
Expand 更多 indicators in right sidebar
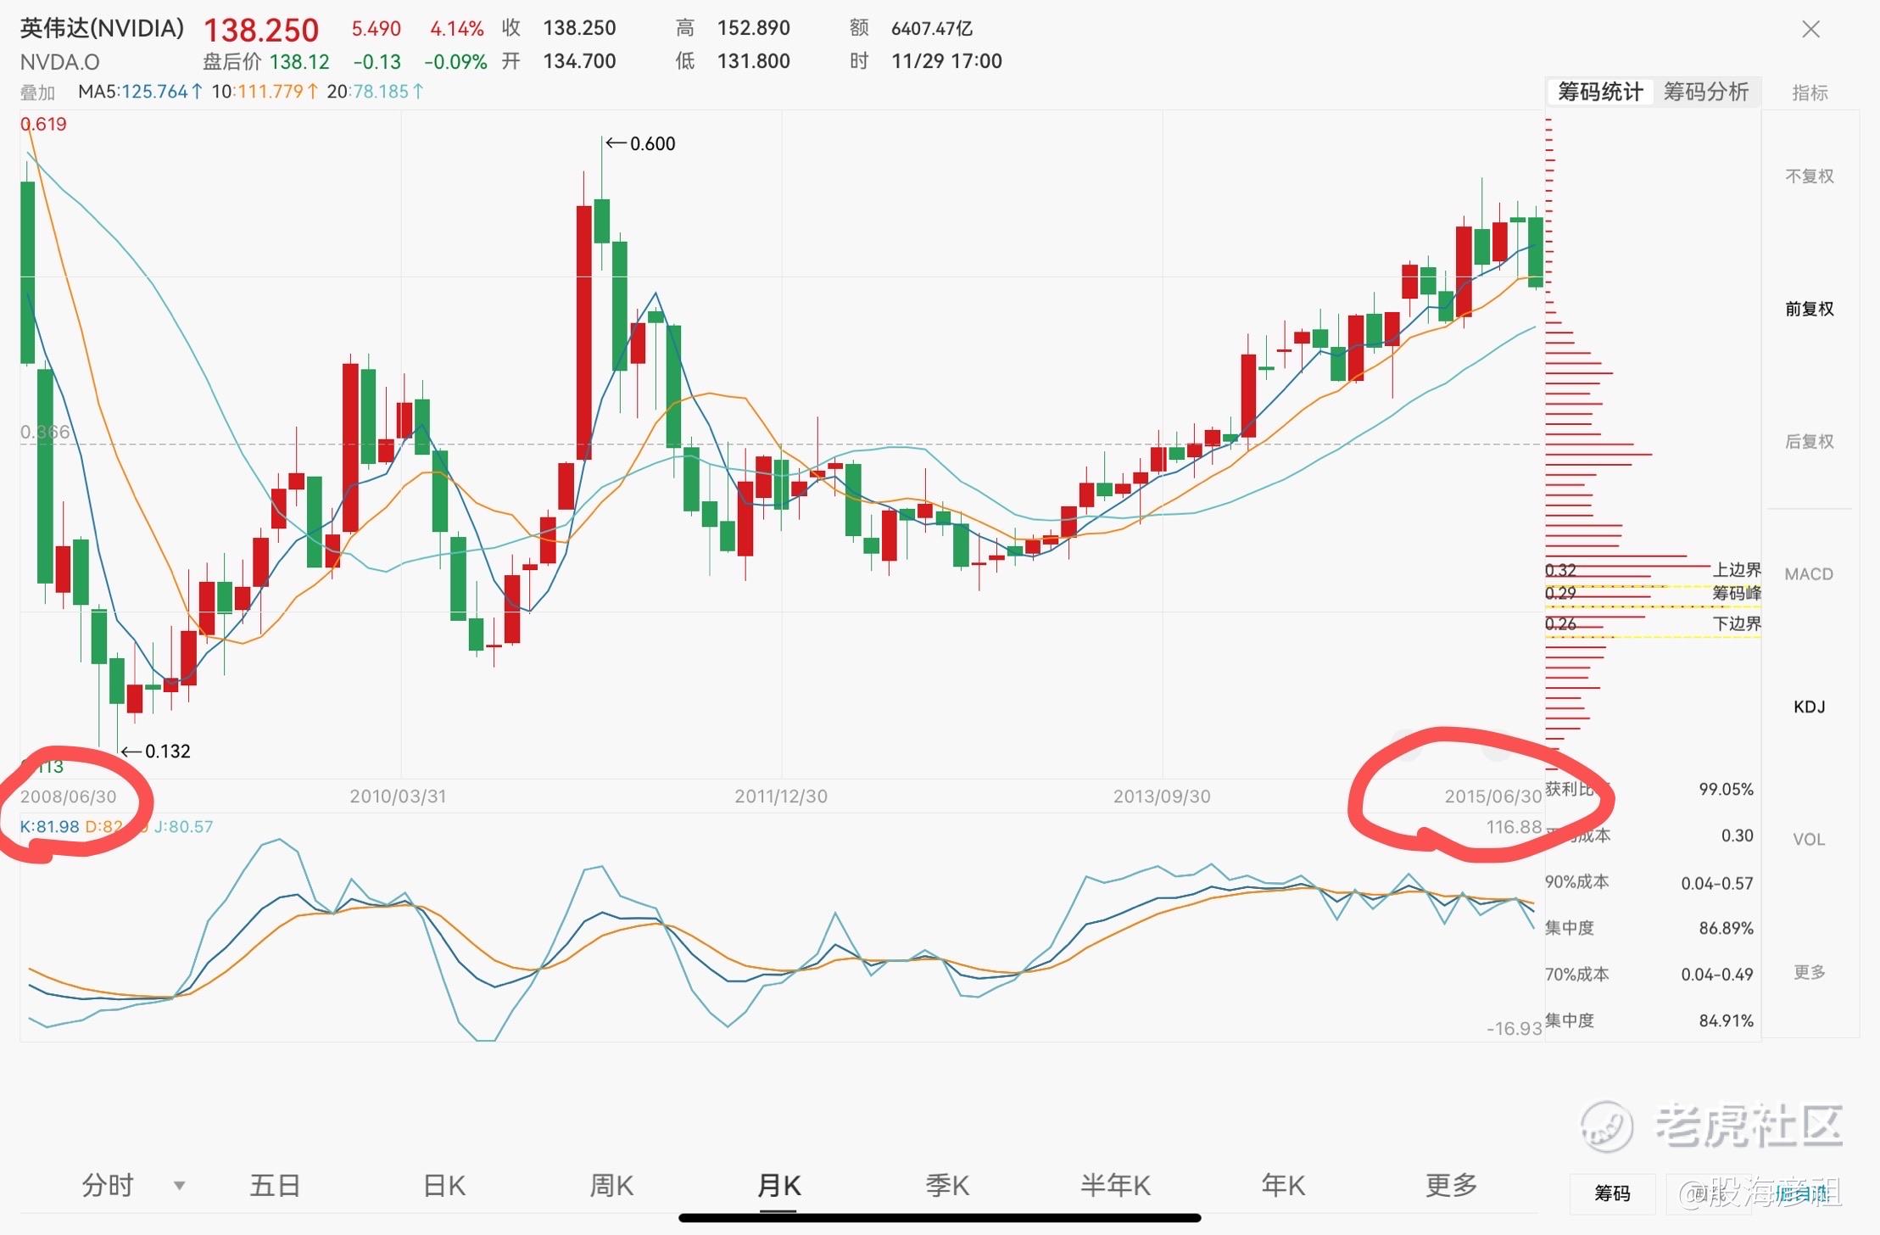[1809, 972]
